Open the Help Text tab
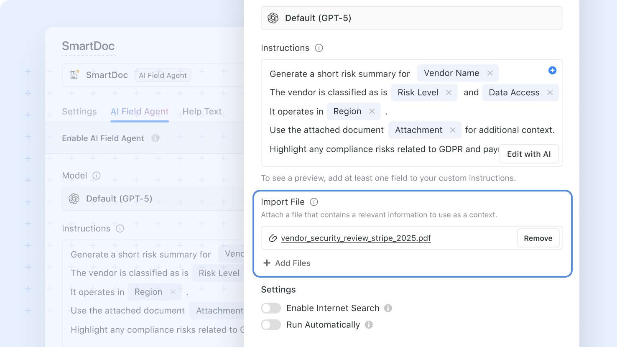The width and height of the screenshot is (617, 347). tap(202, 111)
